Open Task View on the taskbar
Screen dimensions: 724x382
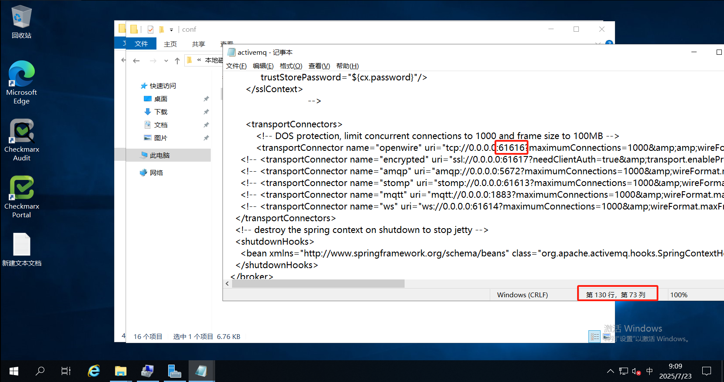click(x=66, y=371)
